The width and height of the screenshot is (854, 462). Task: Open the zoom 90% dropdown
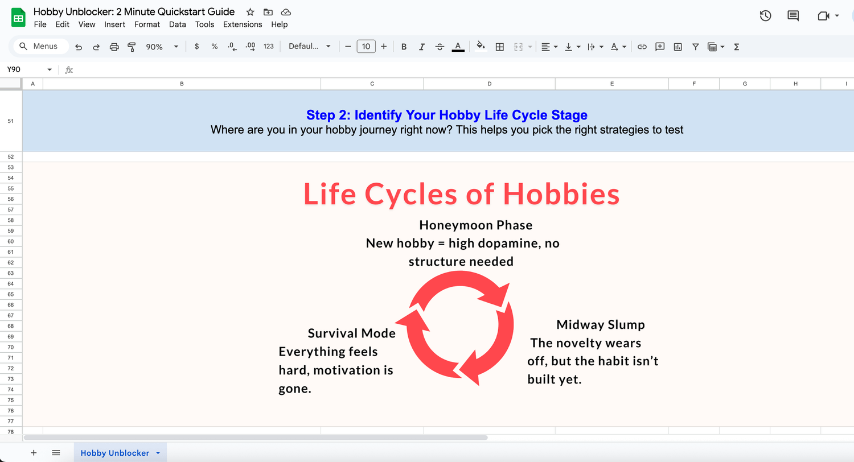click(162, 47)
